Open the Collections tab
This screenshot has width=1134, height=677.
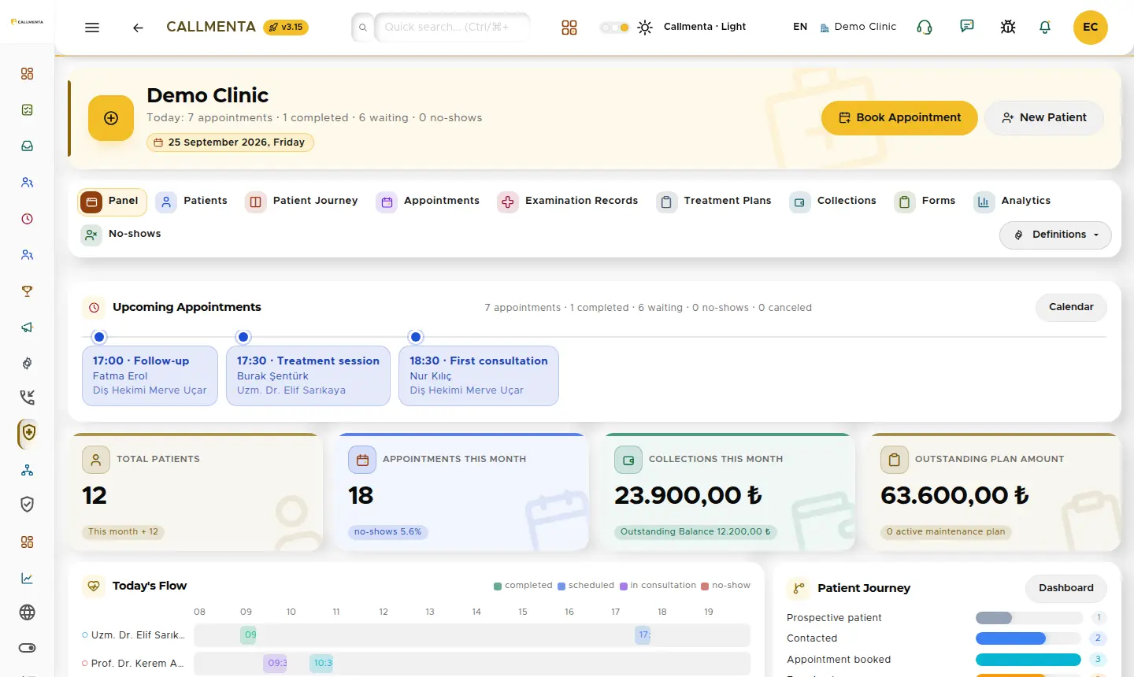click(x=833, y=202)
